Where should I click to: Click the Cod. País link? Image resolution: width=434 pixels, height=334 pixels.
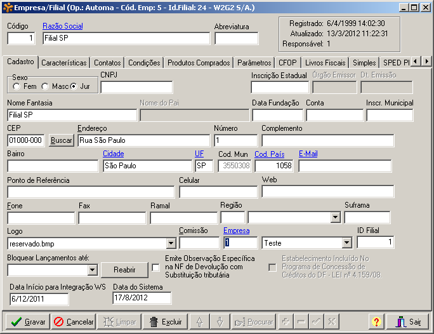tap(270, 154)
